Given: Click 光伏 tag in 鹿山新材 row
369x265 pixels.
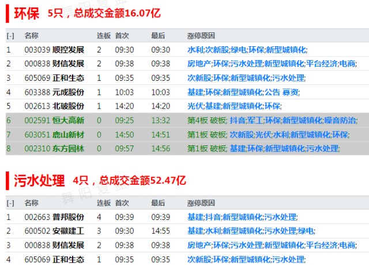Looking at the screenshot, I should (263, 135).
